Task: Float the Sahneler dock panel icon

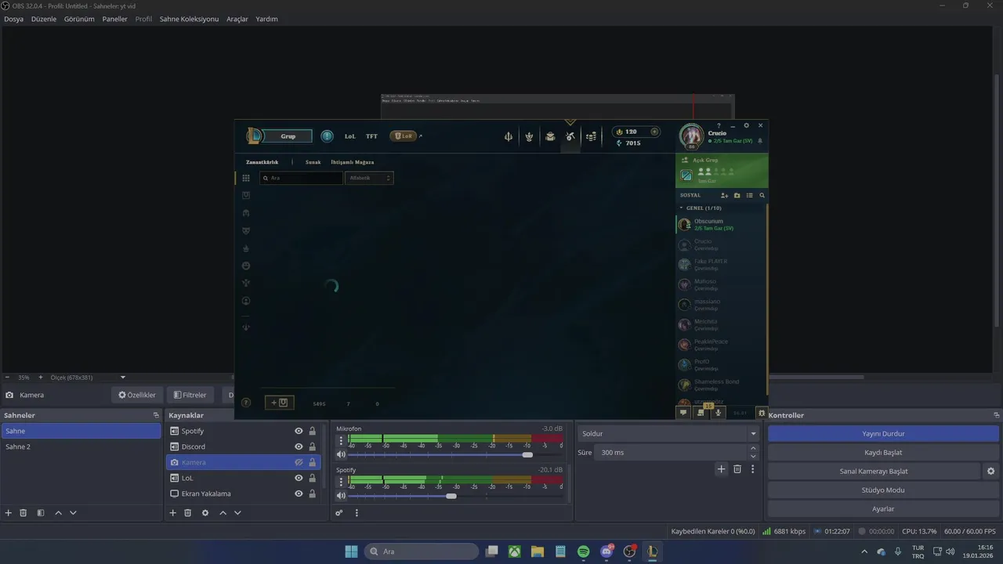Action: tap(156, 415)
